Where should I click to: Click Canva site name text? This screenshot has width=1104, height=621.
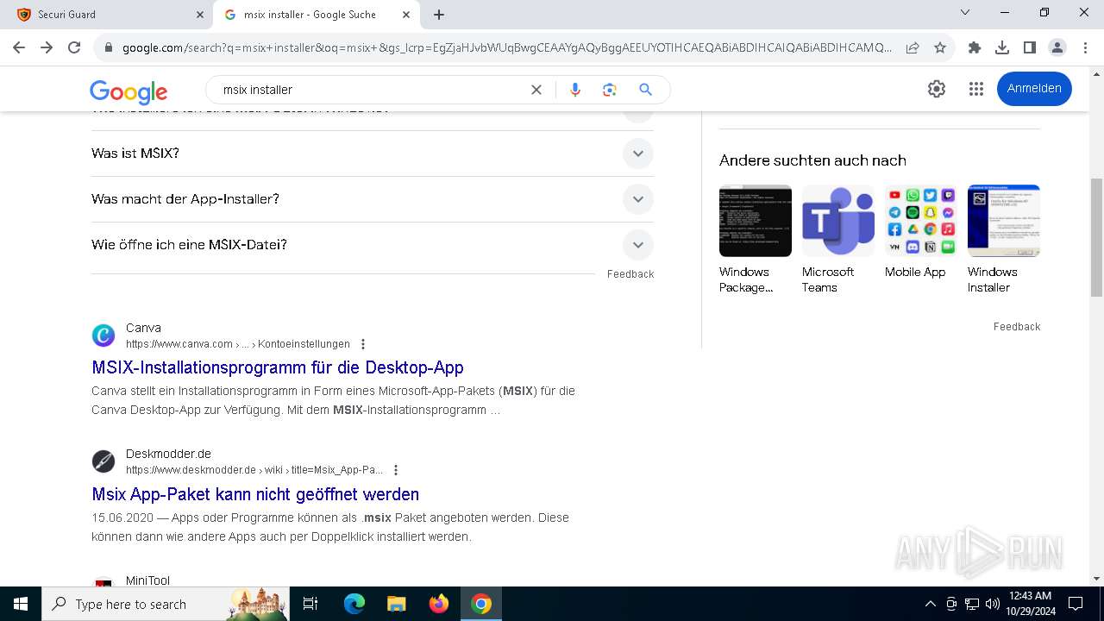tap(143, 328)
